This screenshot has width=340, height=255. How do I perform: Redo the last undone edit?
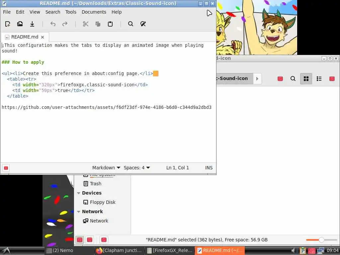tap(65, 24)
